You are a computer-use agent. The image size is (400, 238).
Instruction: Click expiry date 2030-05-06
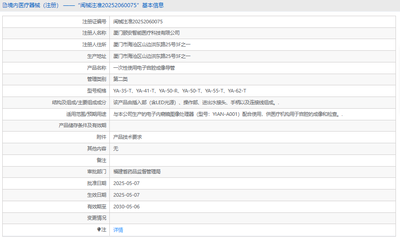coord(126,207)
